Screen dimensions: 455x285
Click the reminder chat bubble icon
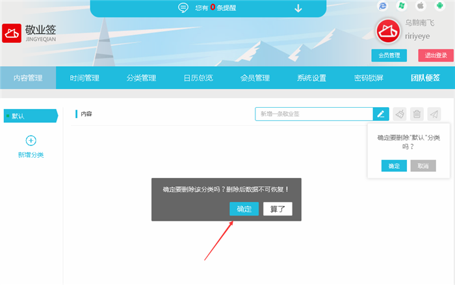pos(183,8)
